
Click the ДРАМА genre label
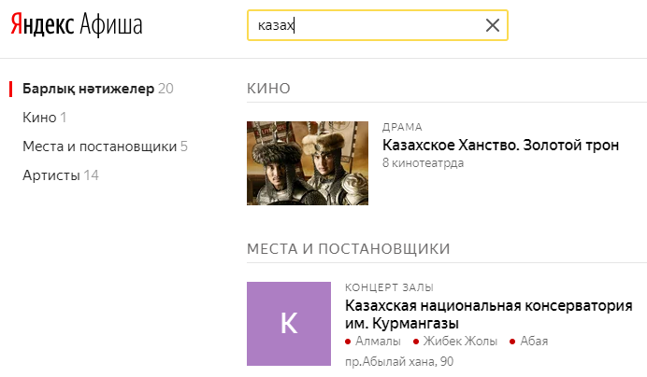click(x=402, y=127)
